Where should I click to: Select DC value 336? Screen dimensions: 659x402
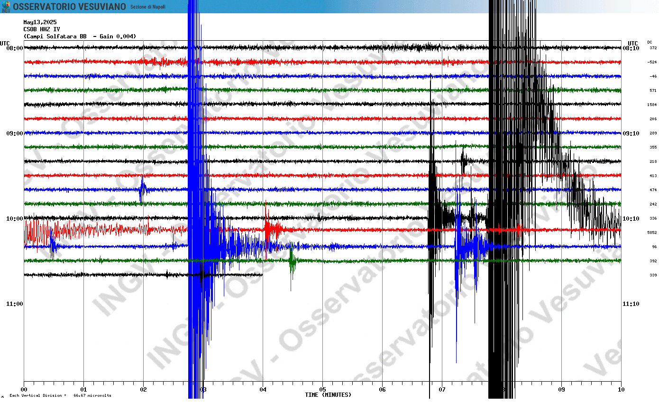[653, 218]
